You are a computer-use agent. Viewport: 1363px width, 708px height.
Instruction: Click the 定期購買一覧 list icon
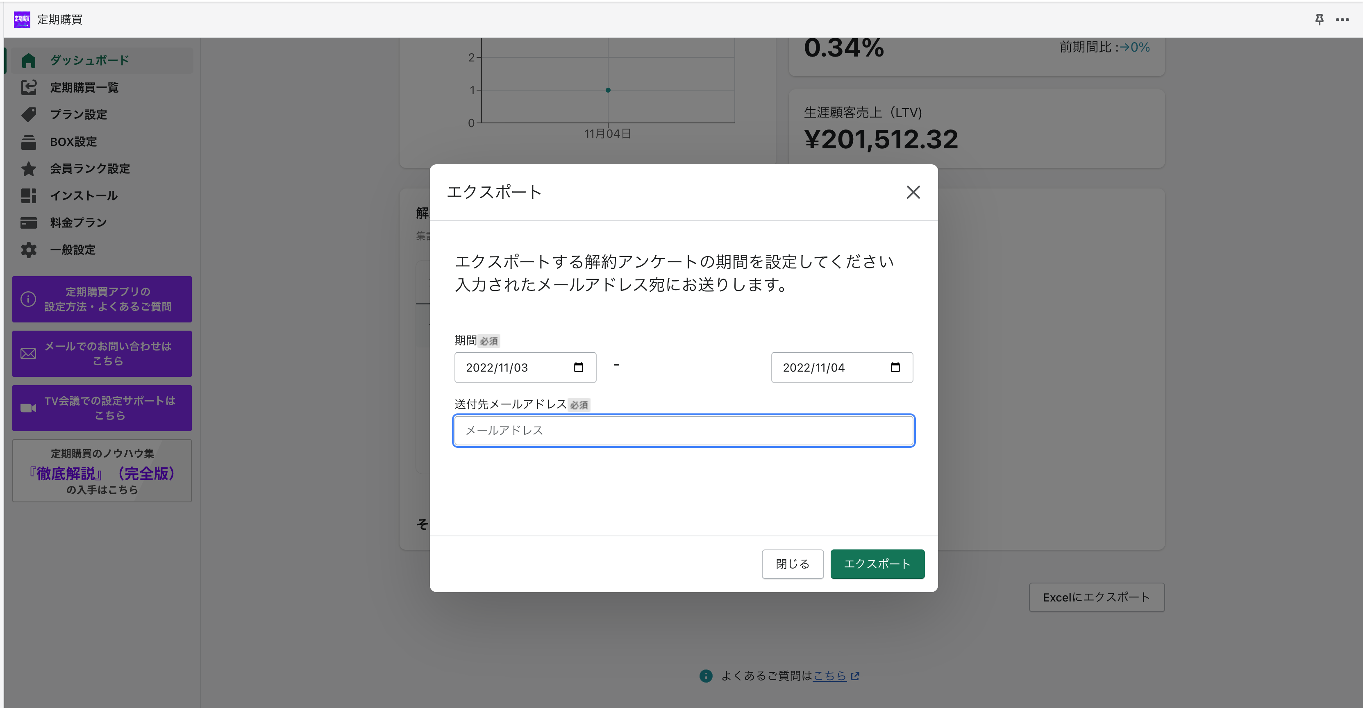coord(29,87)
